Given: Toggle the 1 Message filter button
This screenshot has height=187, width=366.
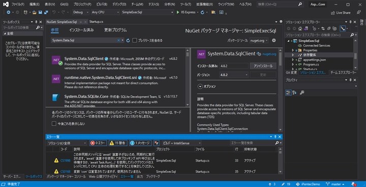Looking at the screenshot, I should coord(140,143).
